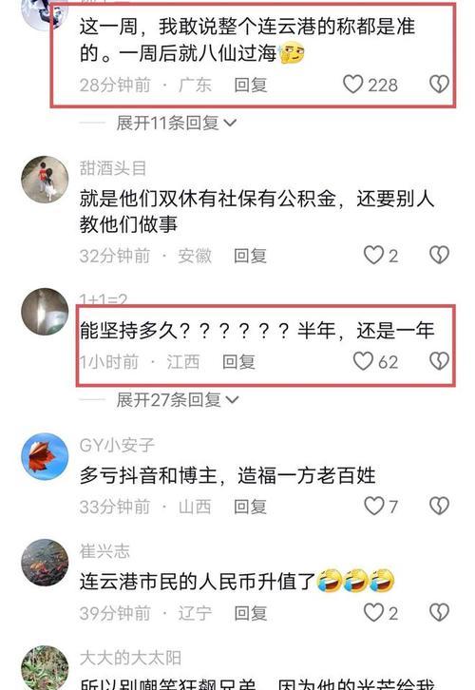This screenshot has width=475, height=690.
Task: Reply to the 28分钟前 广东 comment
Action: click(250, 85)
